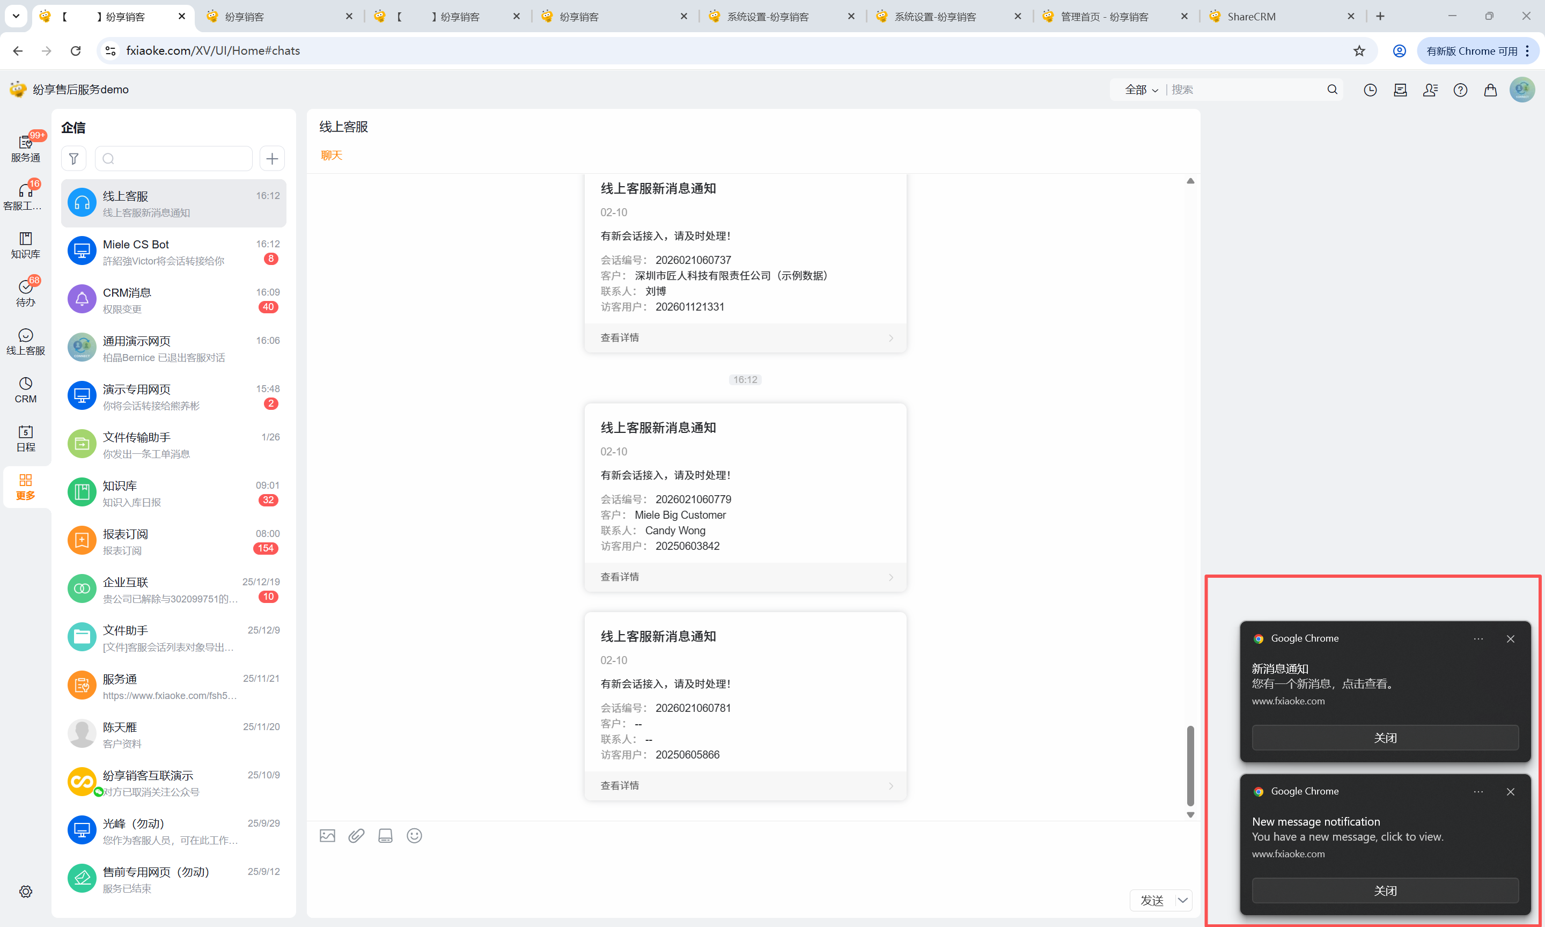
Task: Switch to the 聊天 tab
Action: pos(332,156)
